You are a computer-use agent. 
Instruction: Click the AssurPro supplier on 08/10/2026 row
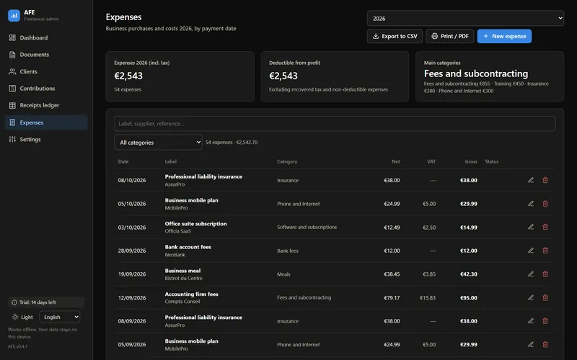(175, 184)
